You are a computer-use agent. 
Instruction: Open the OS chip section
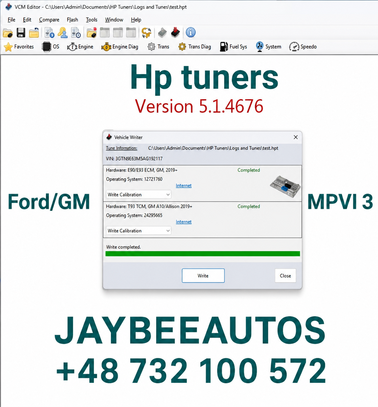pyautogui.click(x=51, y=47)
